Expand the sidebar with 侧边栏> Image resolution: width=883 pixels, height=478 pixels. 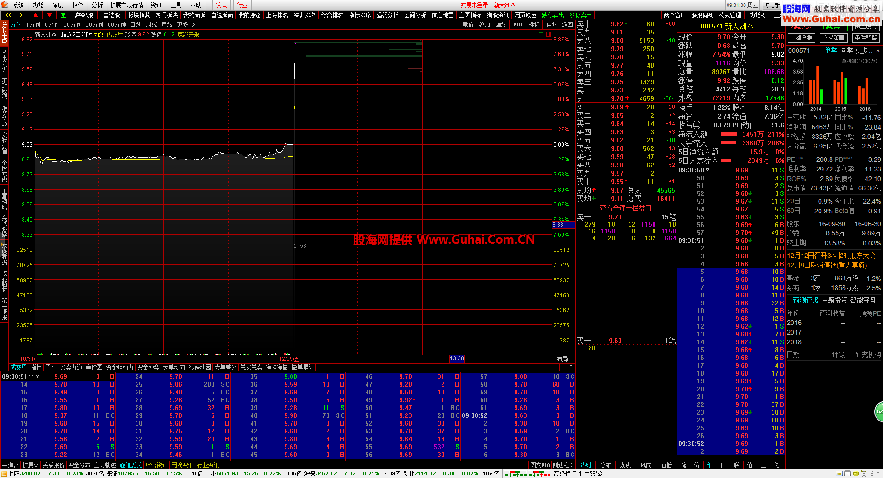563,465
